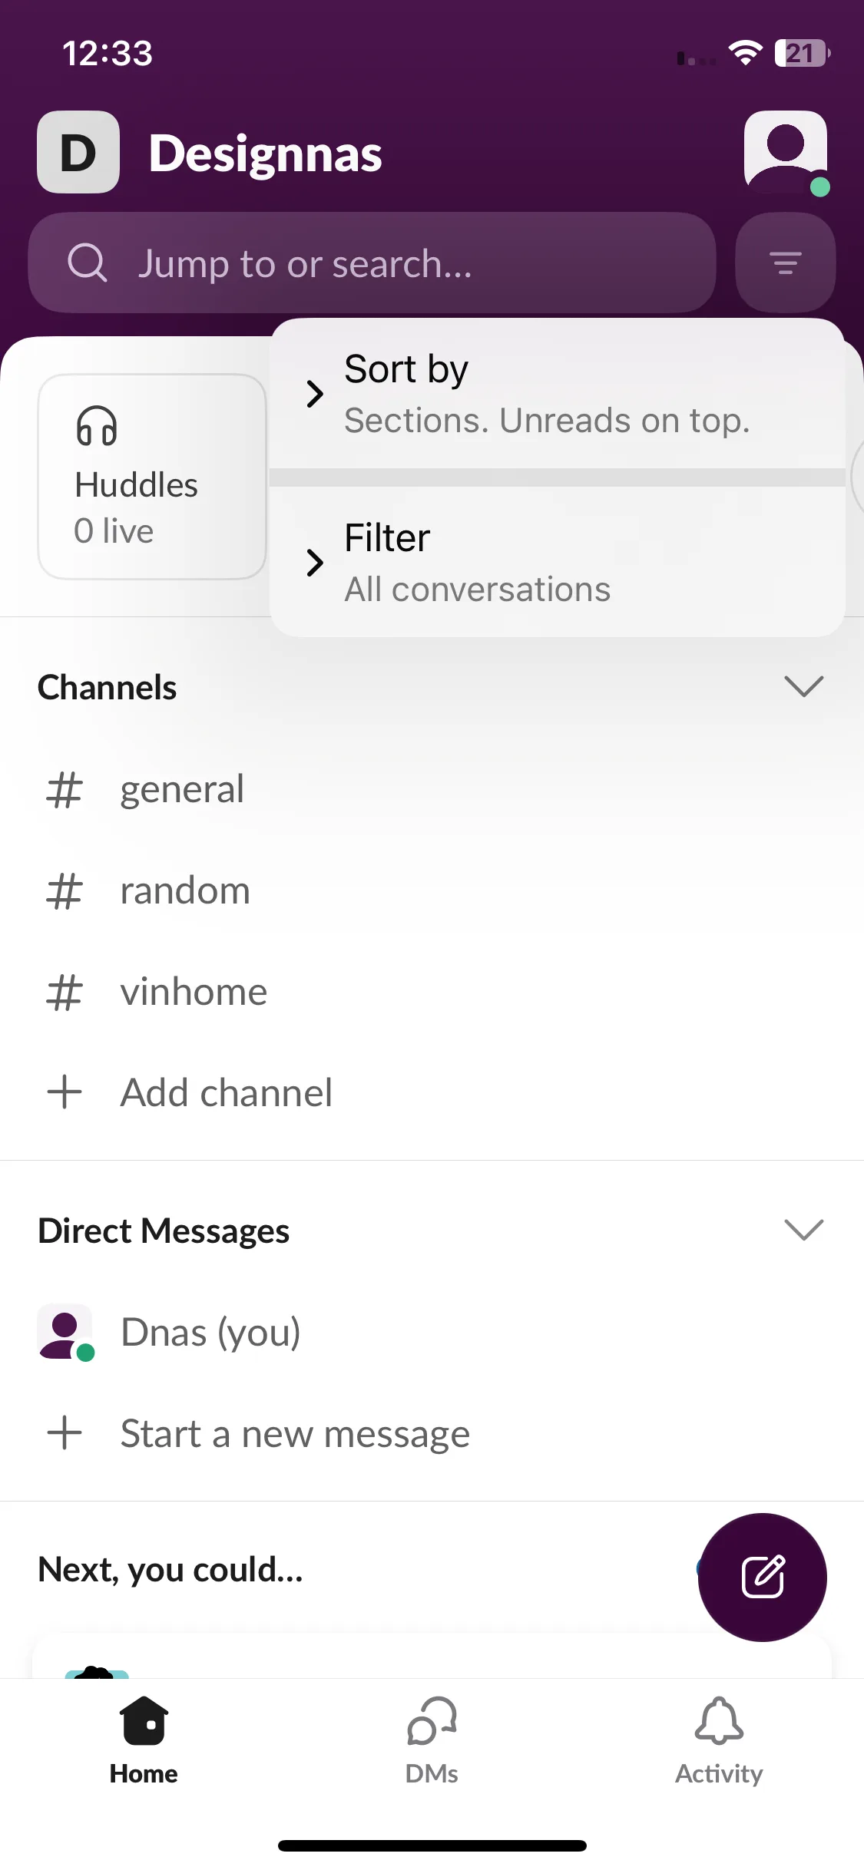The width and height of the screenshot is (864, 1870).
Task: Tap the search magnifier icon
Action: pos(87,263)
